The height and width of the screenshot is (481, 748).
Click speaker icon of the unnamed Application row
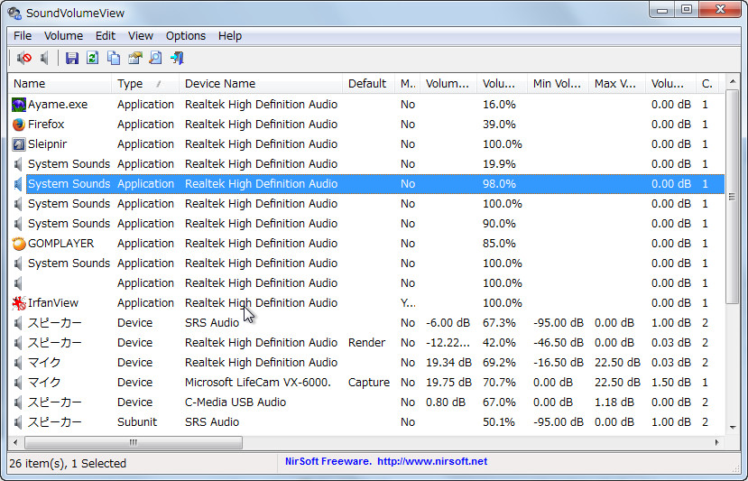[x=18, y=283]
